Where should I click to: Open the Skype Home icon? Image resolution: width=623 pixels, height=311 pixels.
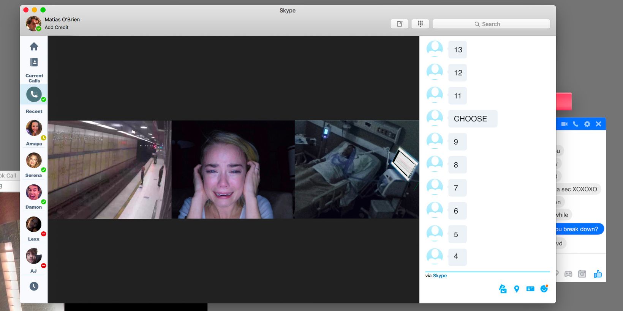click(34, 46)
